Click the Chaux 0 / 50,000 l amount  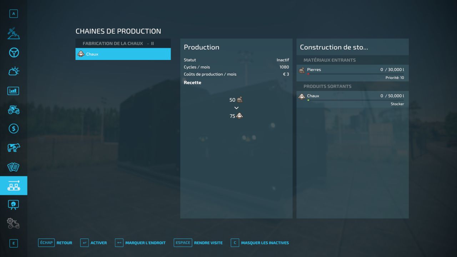point(392,96)
